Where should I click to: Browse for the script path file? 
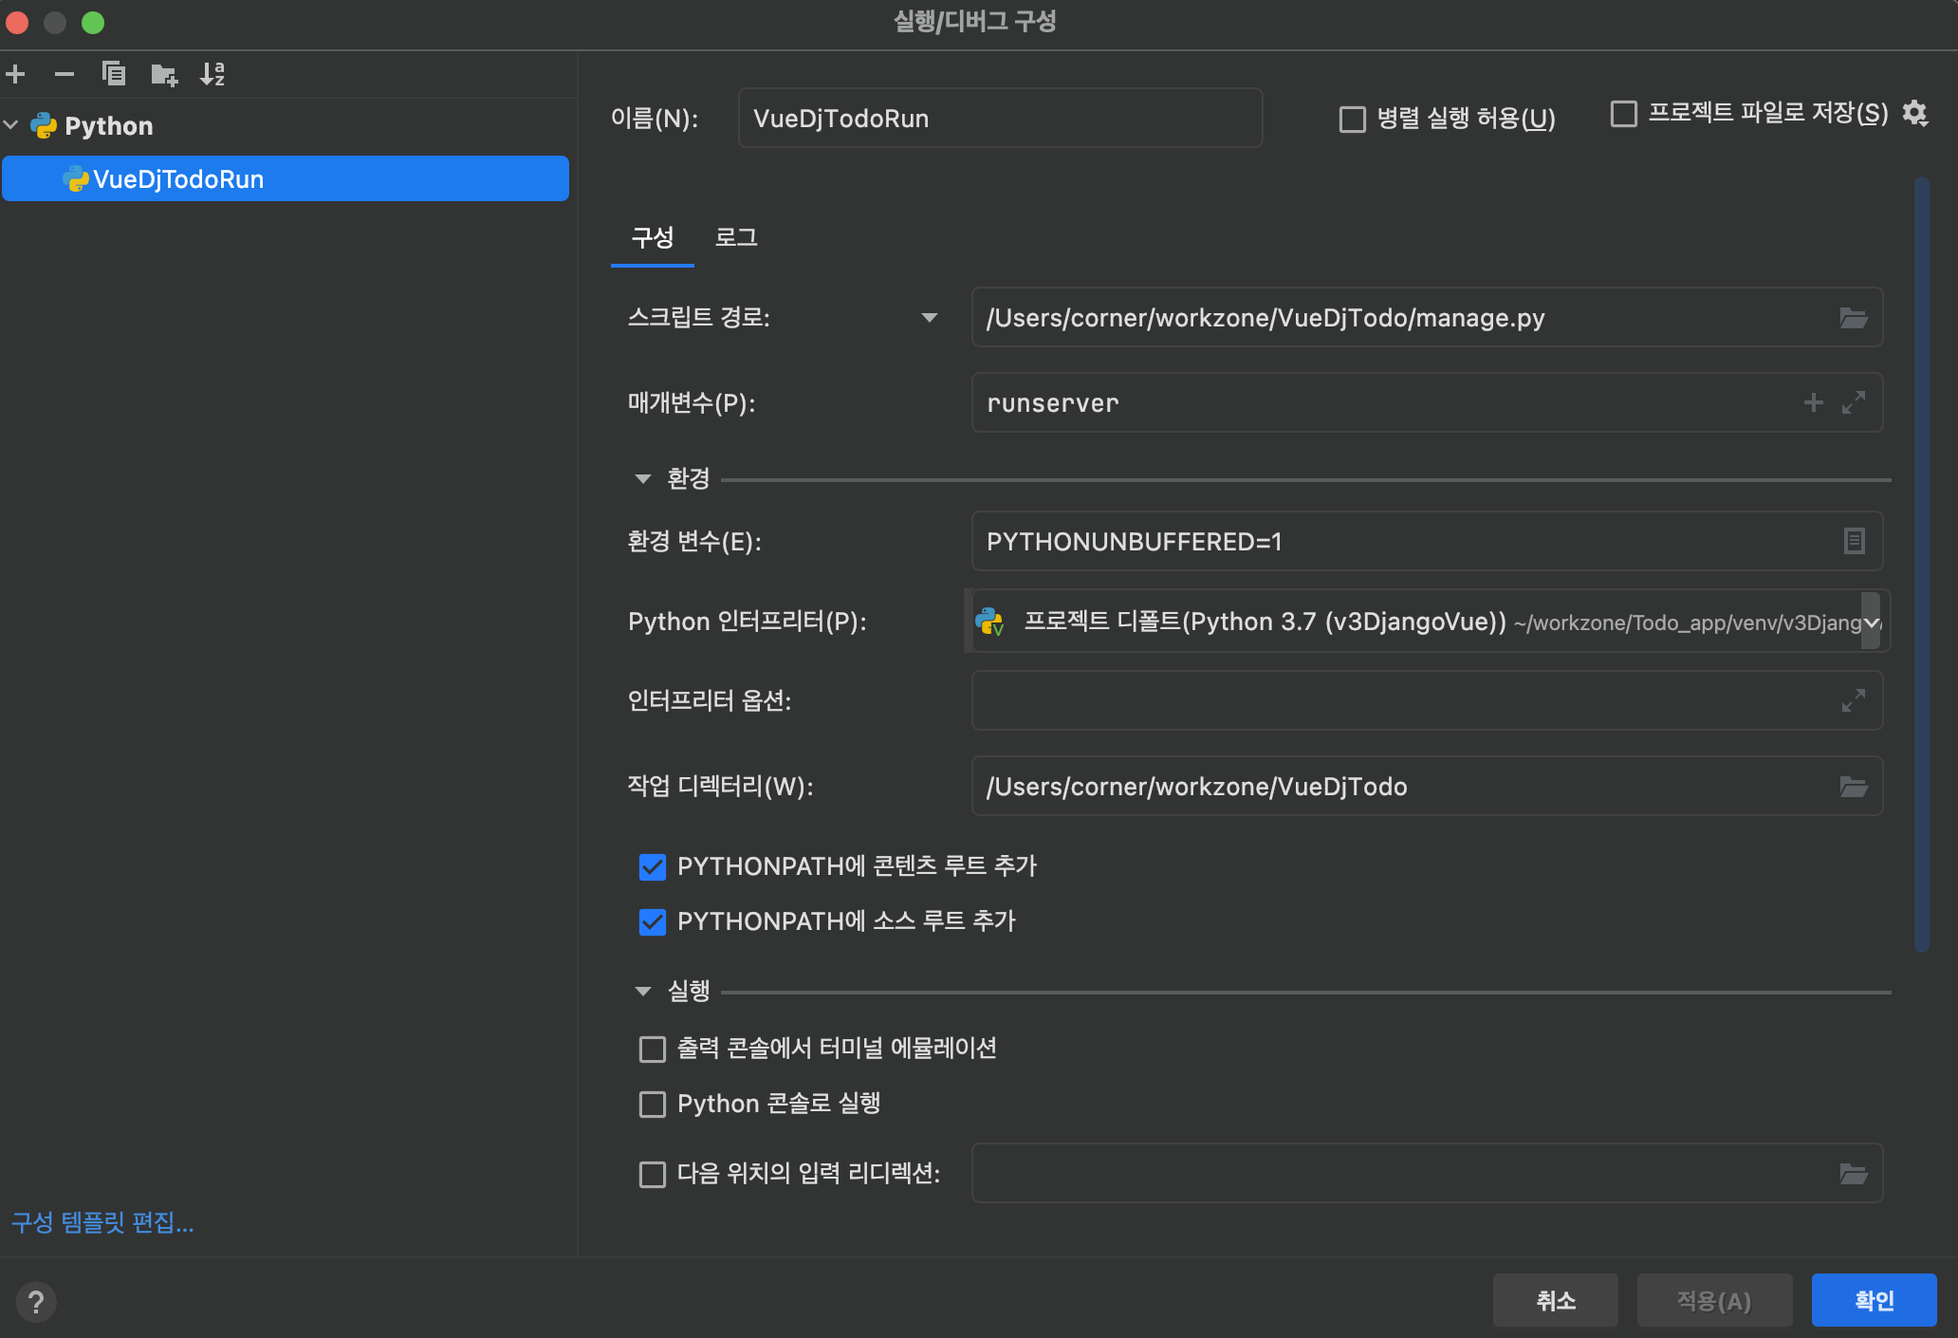point(1853,318)
